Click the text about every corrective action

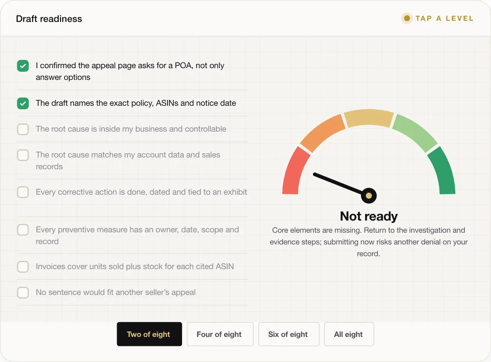click(x=141, y=192)
